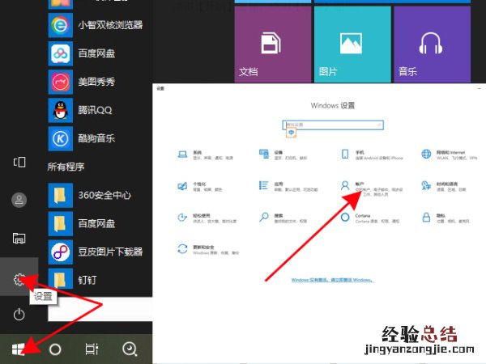
Task: Open 网络和 Internet settings category
Action: 450,154
